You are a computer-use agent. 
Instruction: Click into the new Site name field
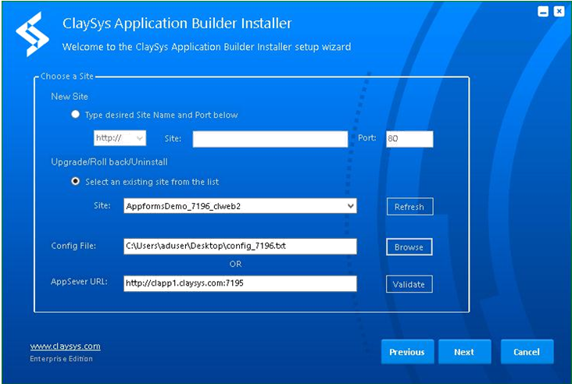tap(270, 139)
